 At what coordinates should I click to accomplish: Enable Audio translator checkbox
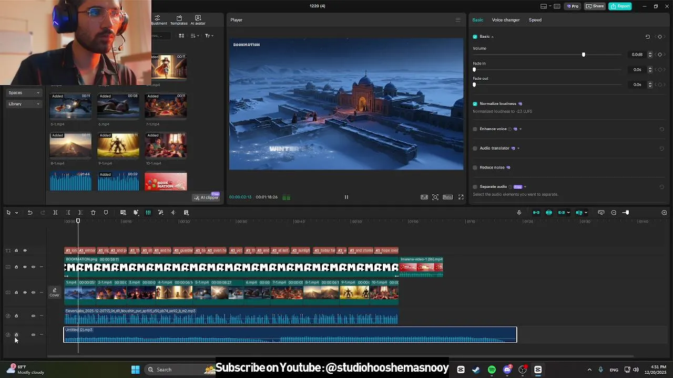(475, 149)
